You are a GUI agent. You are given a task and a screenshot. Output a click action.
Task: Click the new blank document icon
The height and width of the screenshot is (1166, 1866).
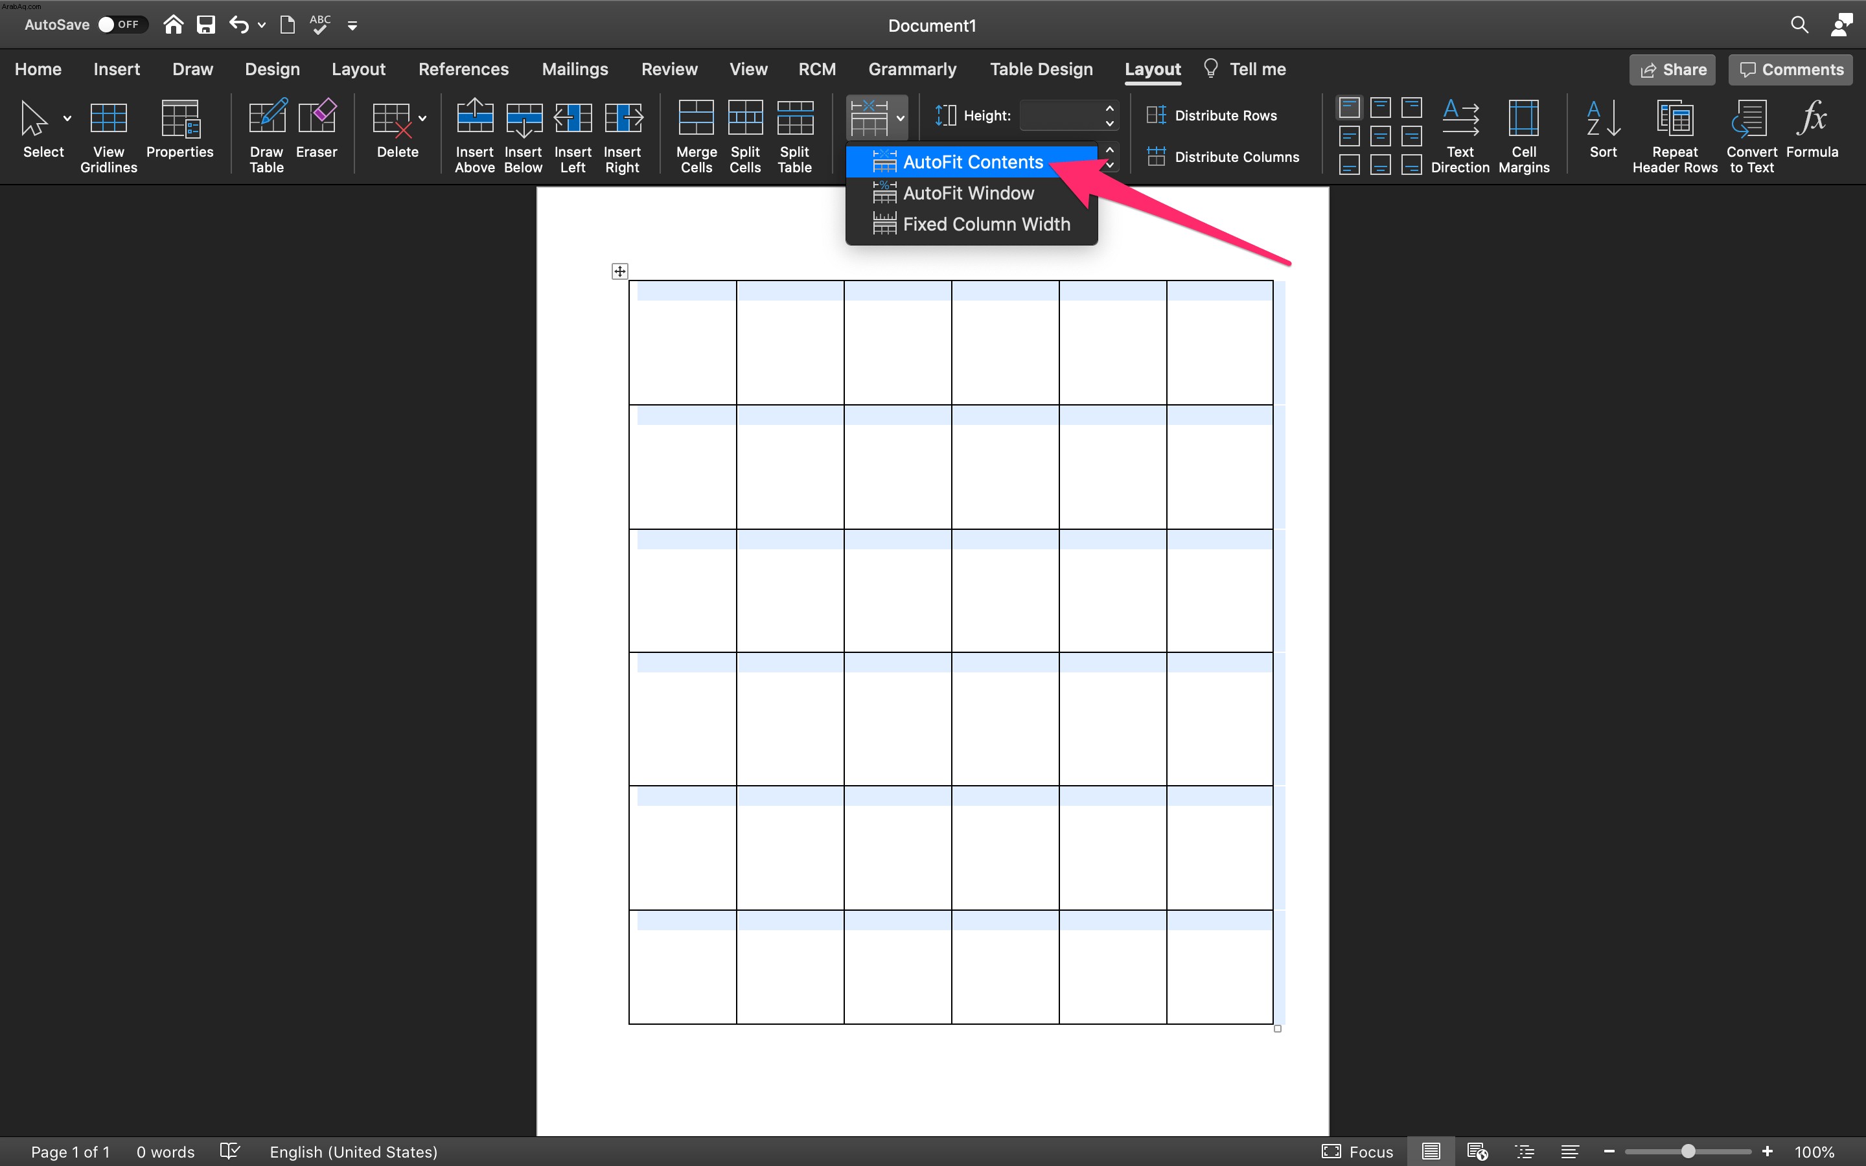(287, 25)
